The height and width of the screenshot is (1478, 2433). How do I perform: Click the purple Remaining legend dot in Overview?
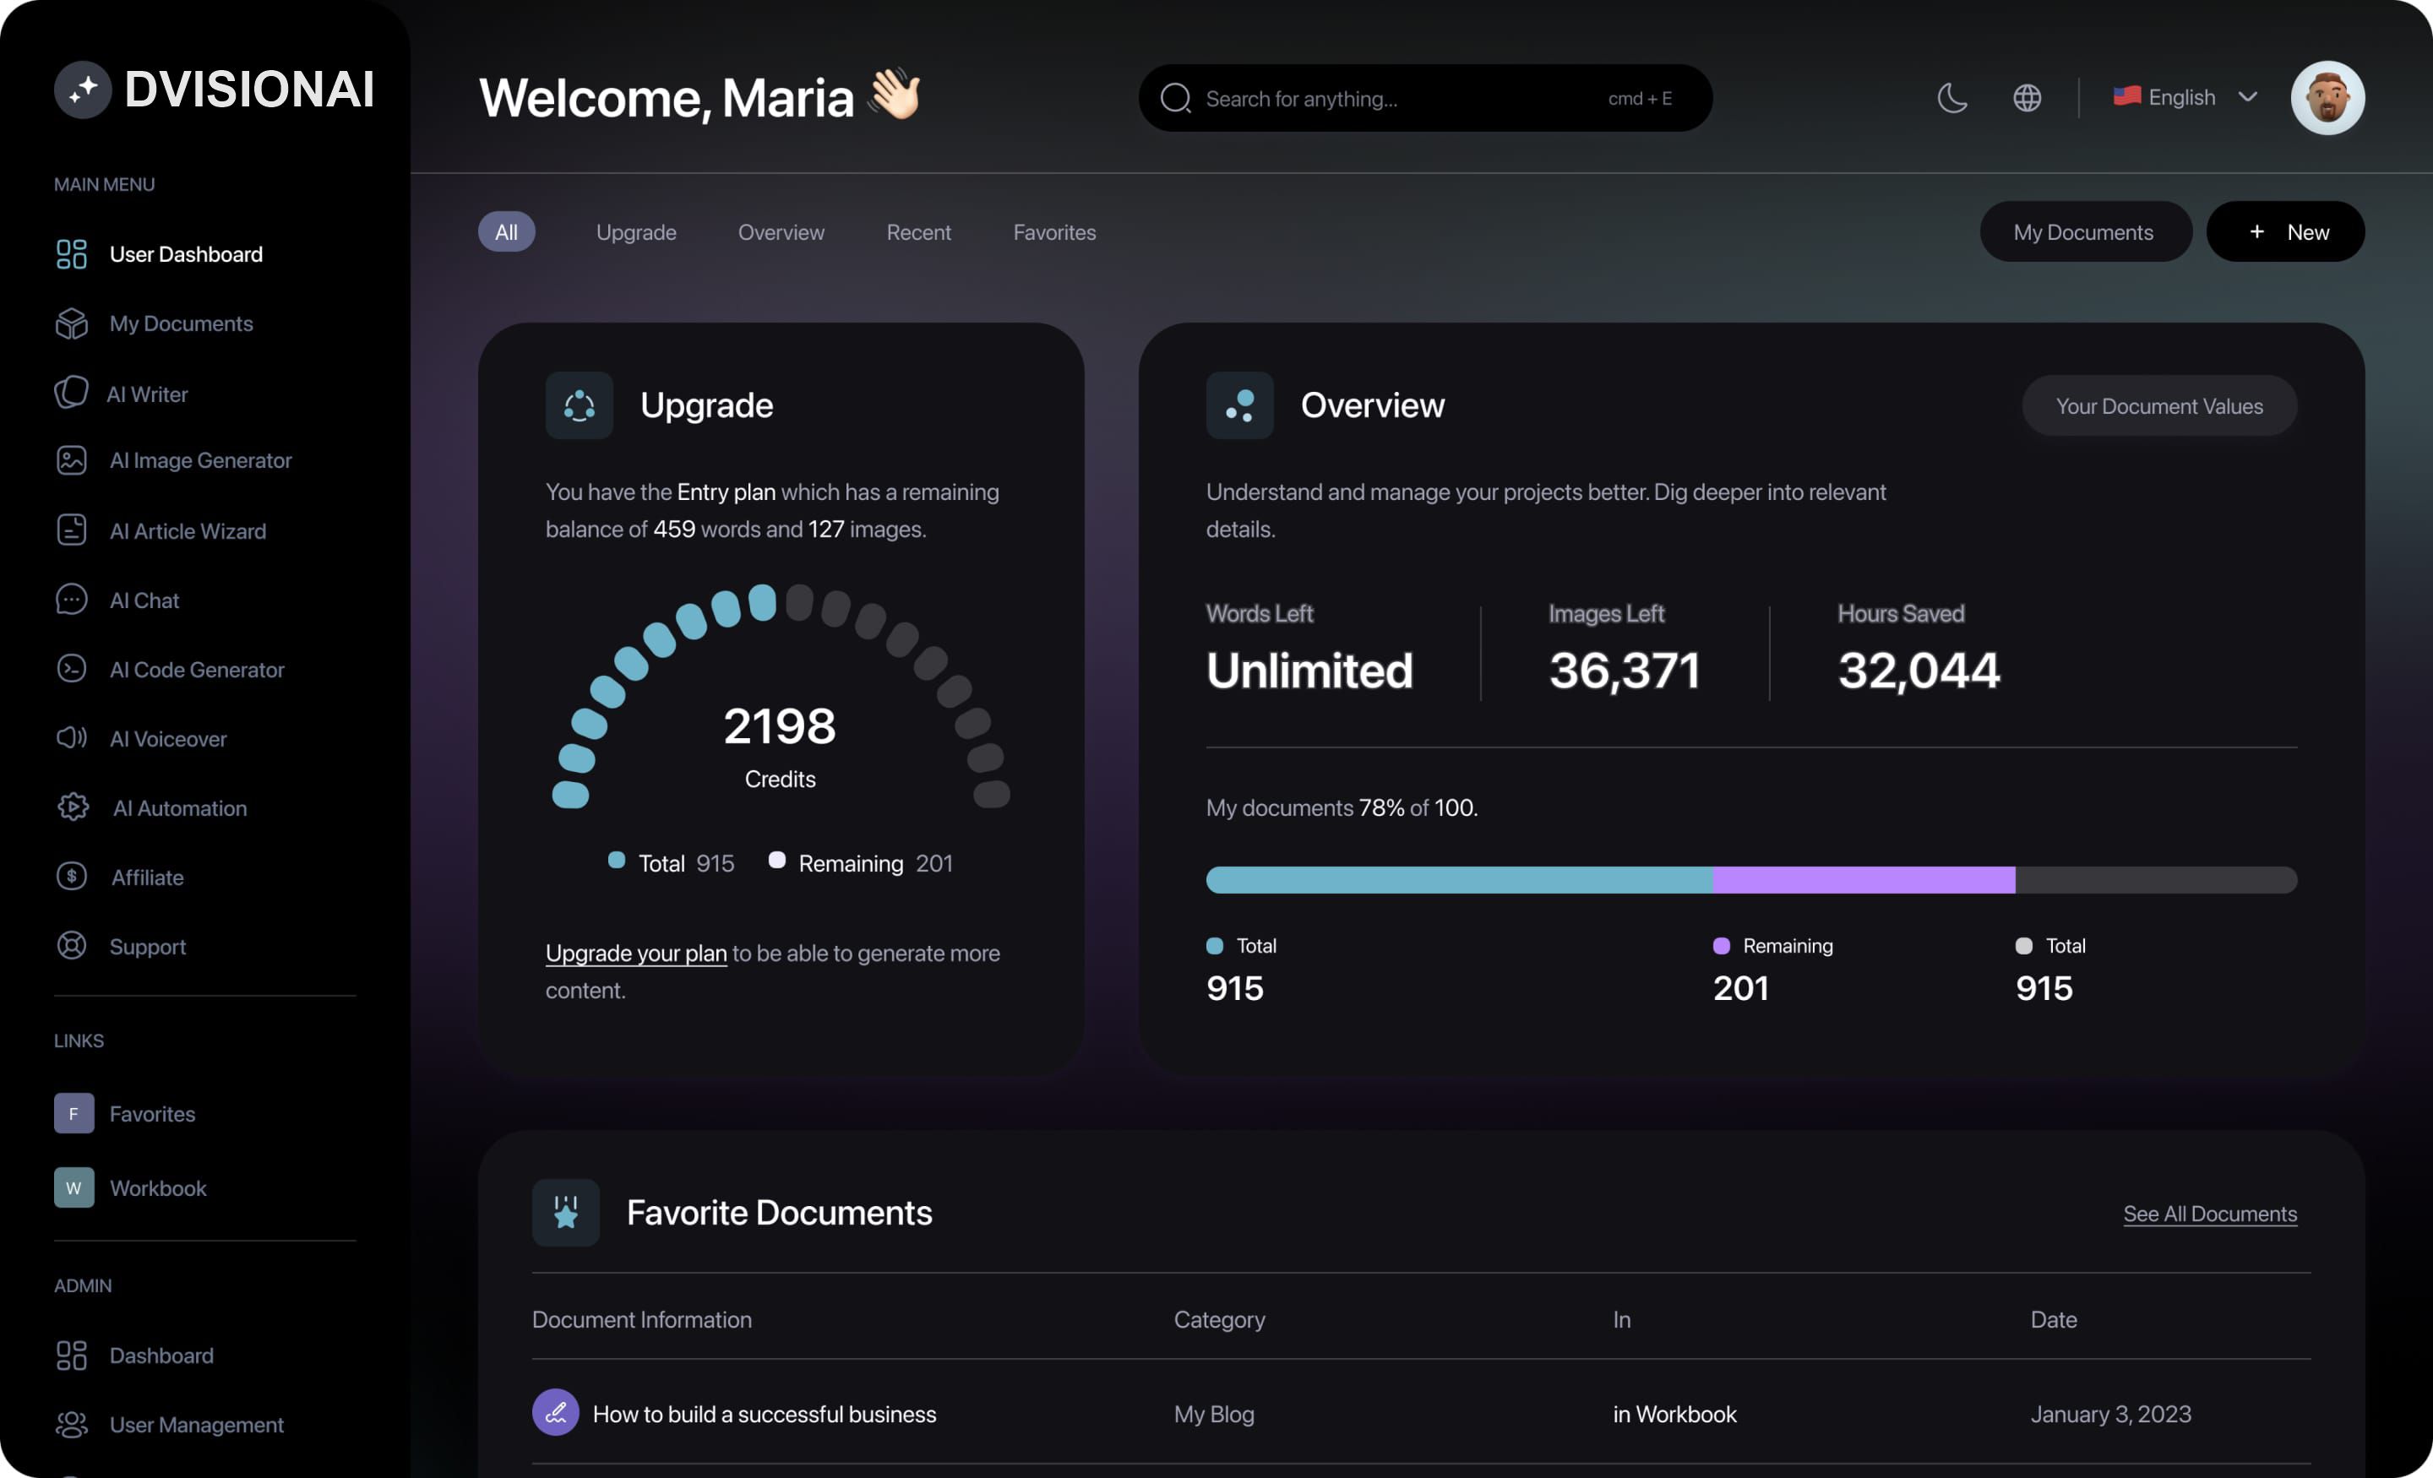click(1721, 945)
